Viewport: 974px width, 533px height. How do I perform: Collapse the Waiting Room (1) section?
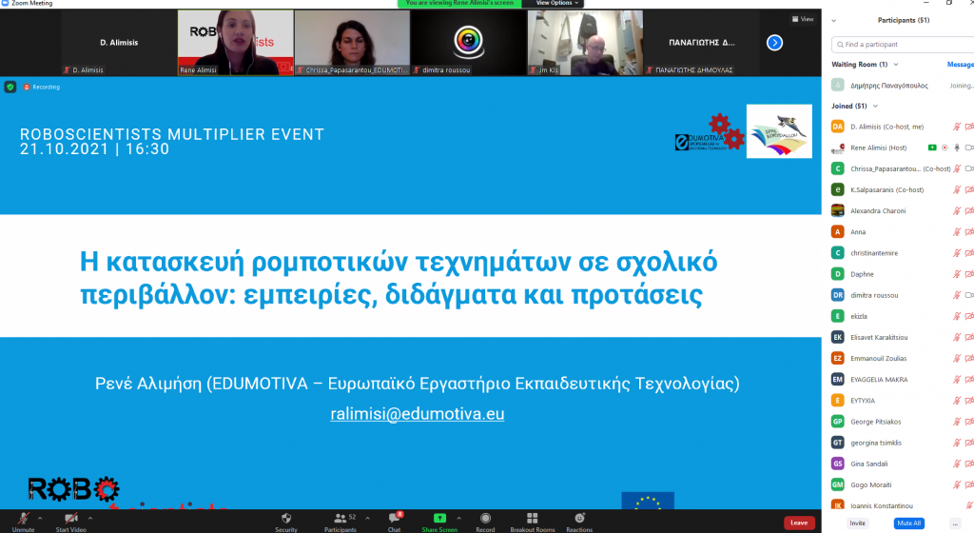[x=896, y=65]
